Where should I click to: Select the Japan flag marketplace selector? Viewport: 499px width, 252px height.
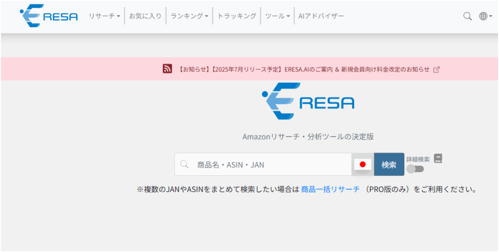(363, 164)
